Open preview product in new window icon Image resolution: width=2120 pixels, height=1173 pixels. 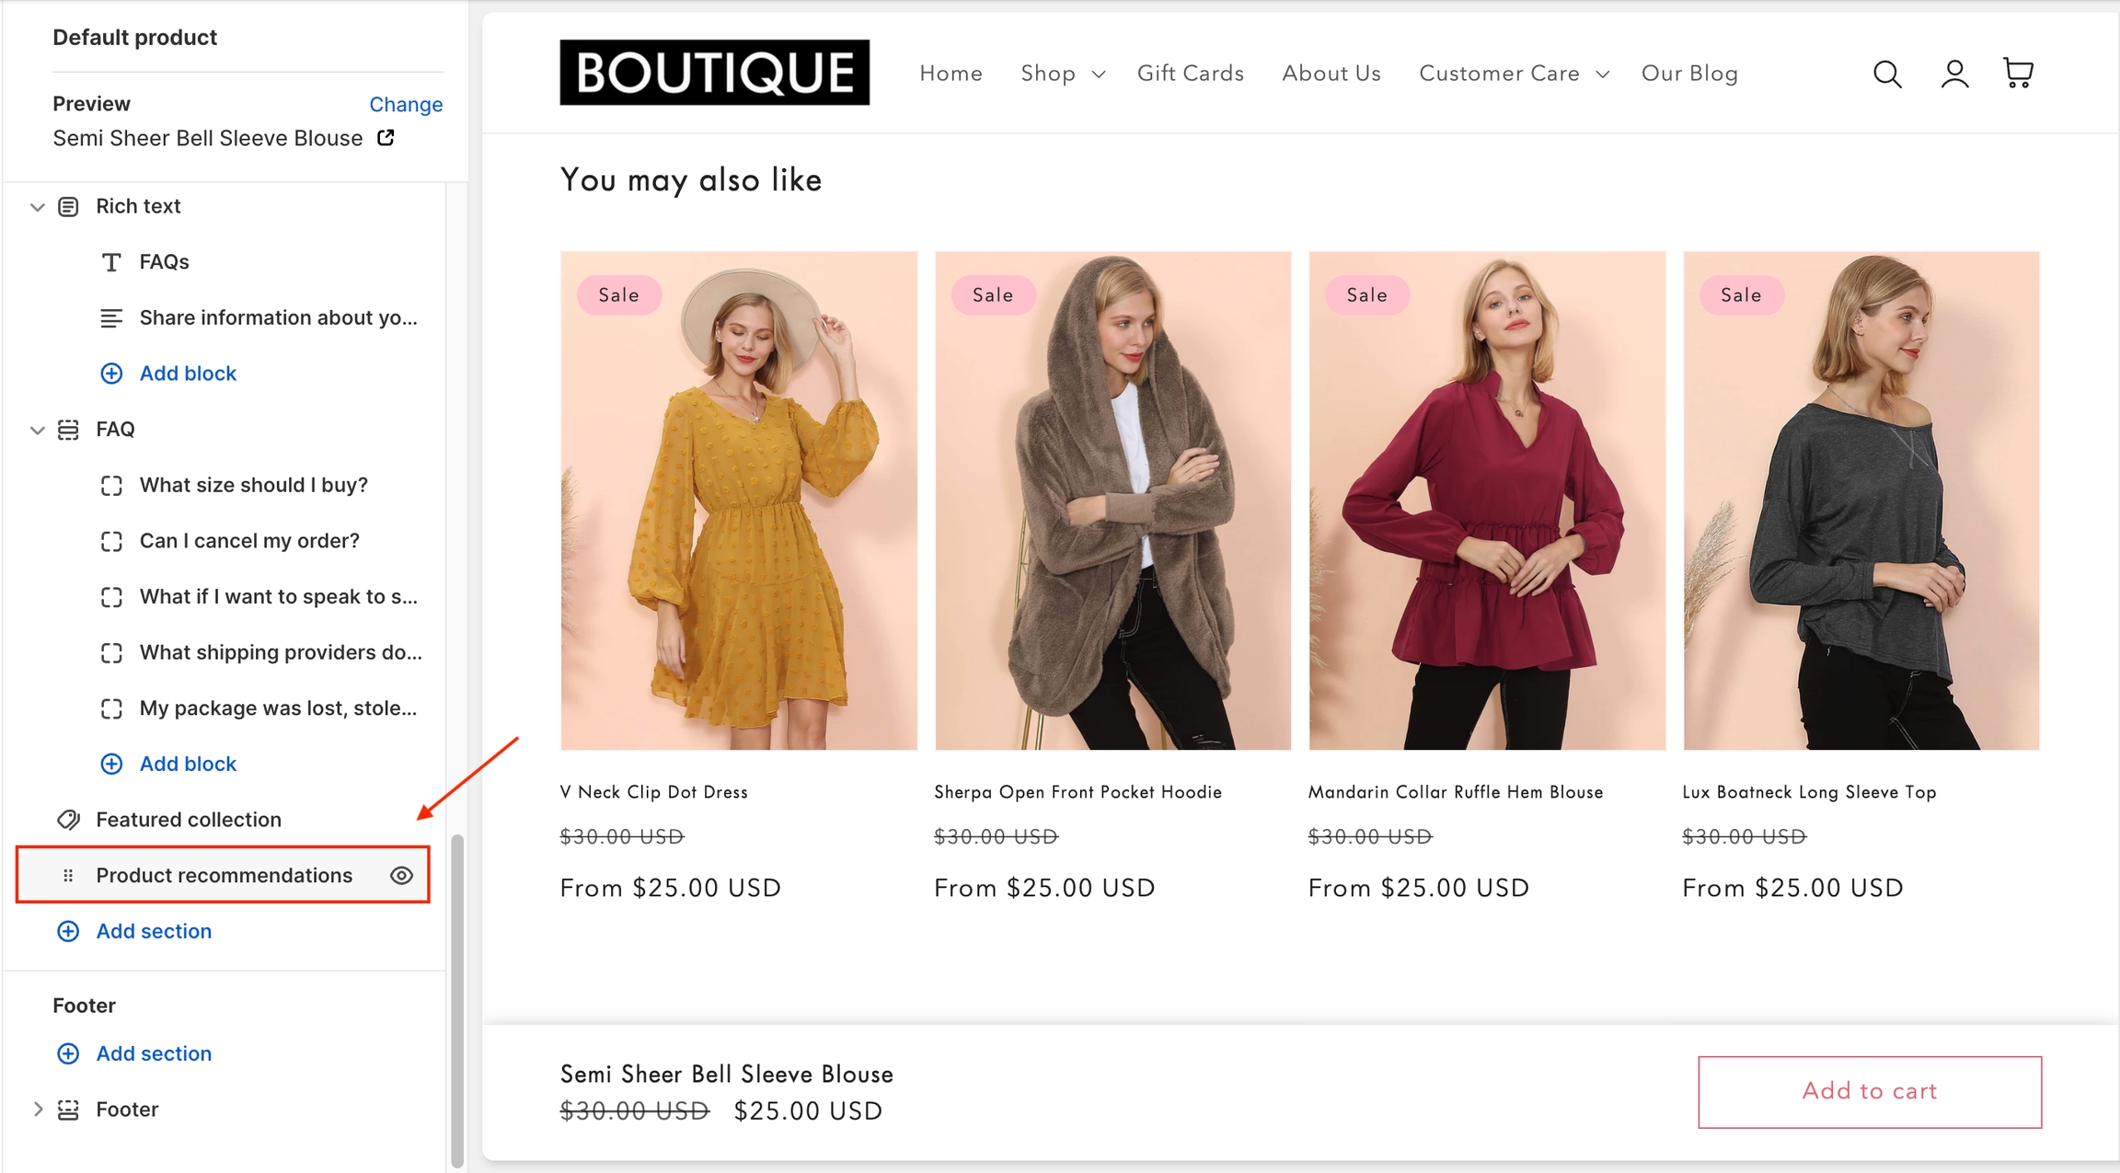coord(386,138)
